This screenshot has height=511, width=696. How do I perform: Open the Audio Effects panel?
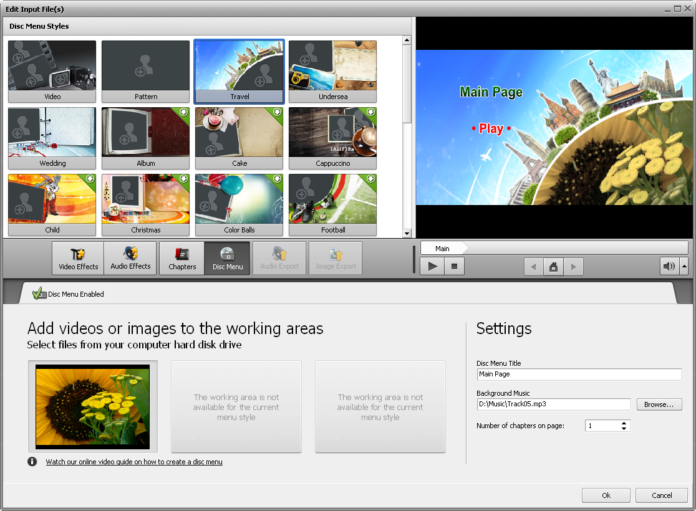(x=130, y=259)
